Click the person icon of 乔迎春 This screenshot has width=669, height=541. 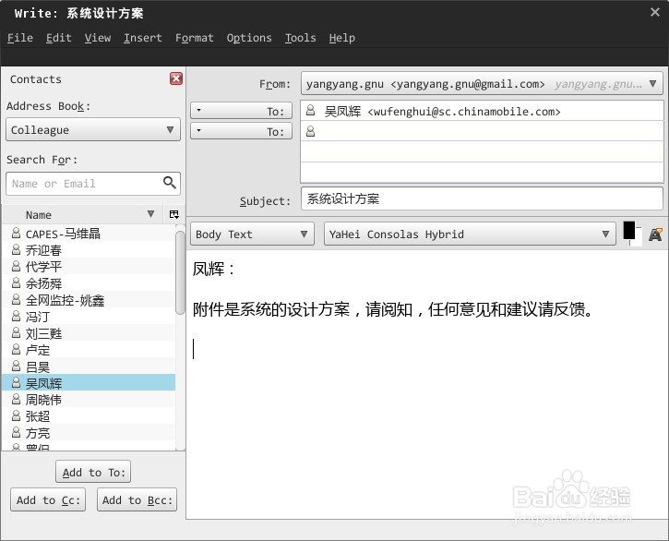coord(17,250)
